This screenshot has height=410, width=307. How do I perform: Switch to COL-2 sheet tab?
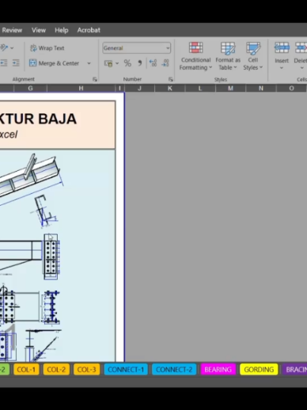(x=56, y=370)
